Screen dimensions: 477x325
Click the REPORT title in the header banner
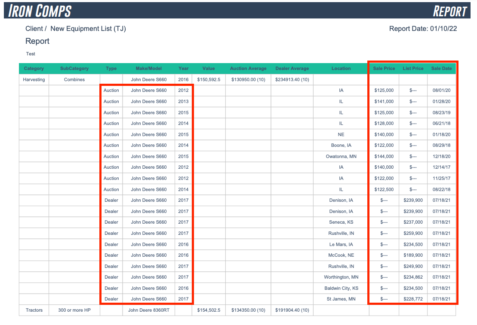pyautogui.click(x=449, y=12)
